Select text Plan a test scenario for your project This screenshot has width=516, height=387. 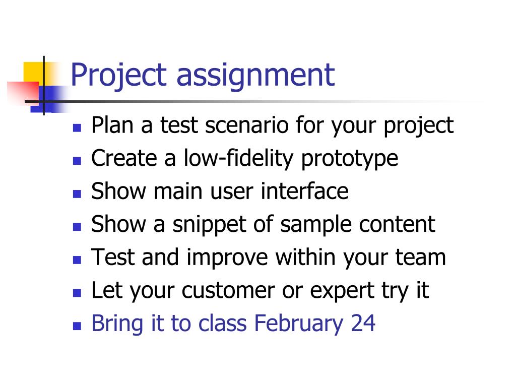tap(273, 125)
